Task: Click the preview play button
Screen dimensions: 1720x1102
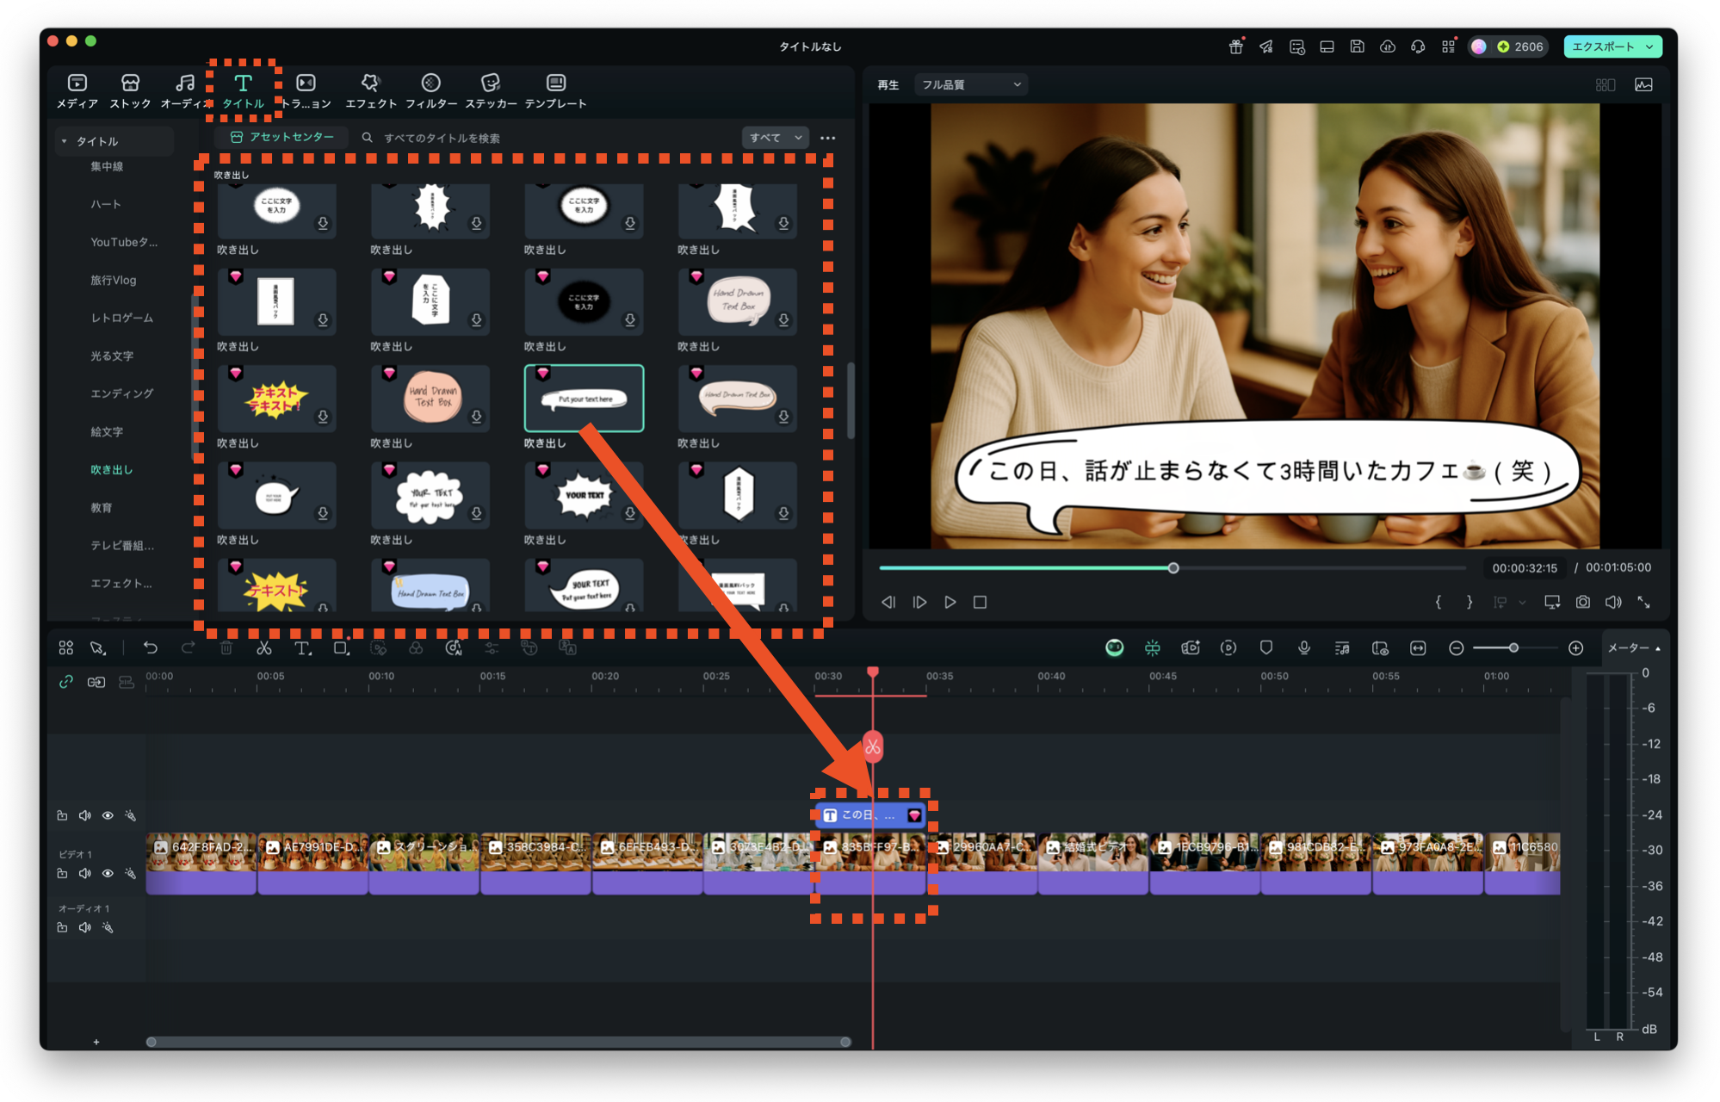Action: tap(950, 602)
